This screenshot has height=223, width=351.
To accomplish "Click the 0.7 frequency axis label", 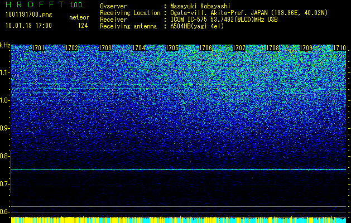I will [x=4, y=184].
